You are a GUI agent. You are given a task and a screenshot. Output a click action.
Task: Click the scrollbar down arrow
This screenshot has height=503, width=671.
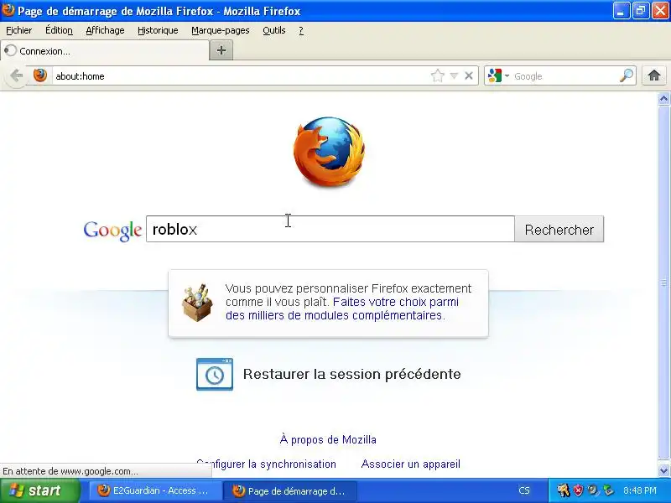click(x=663, y=471)
